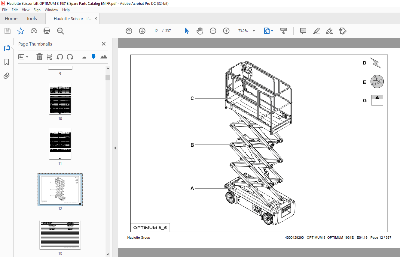Click the print pages icon in thumbnails panel
The image size is (400, 257).
coord(50,57)
